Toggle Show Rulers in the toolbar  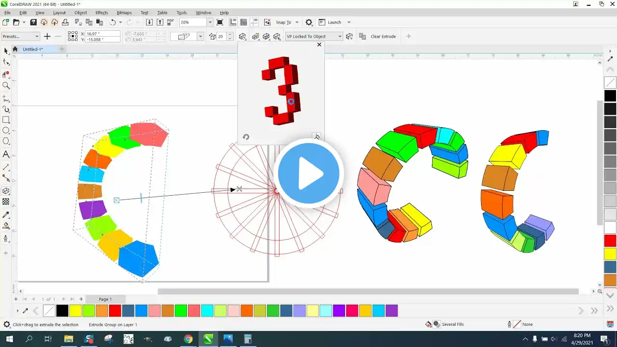pos(233,22)
